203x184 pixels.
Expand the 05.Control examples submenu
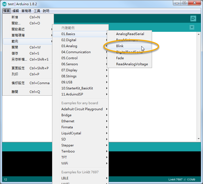click(81, 58)
